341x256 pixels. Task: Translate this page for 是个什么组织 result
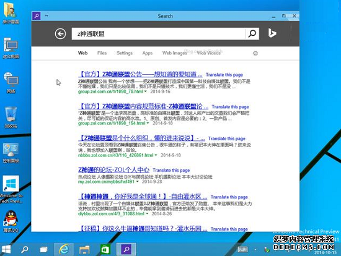pyautogui.click(x=226, y=139)
